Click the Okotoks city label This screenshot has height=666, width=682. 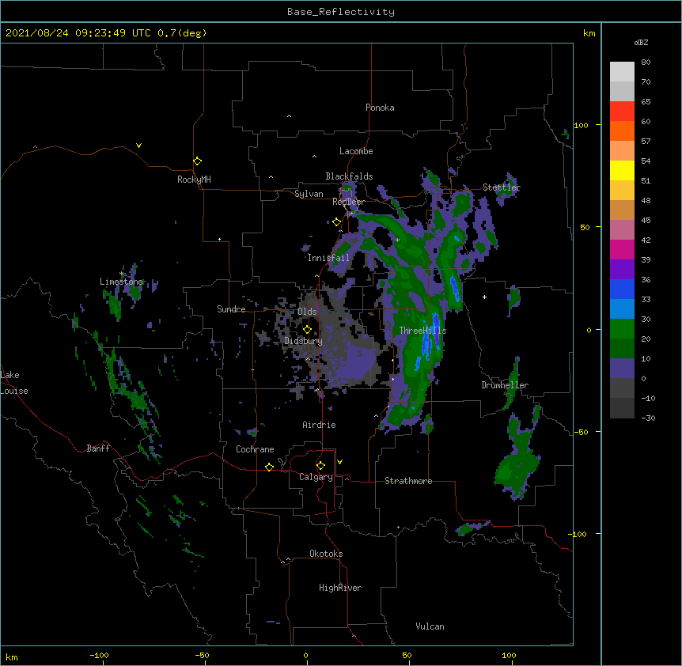tap(326, 554)
